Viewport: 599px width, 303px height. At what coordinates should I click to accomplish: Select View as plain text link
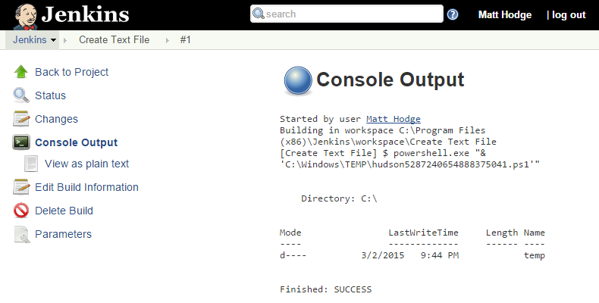point(86,164)
